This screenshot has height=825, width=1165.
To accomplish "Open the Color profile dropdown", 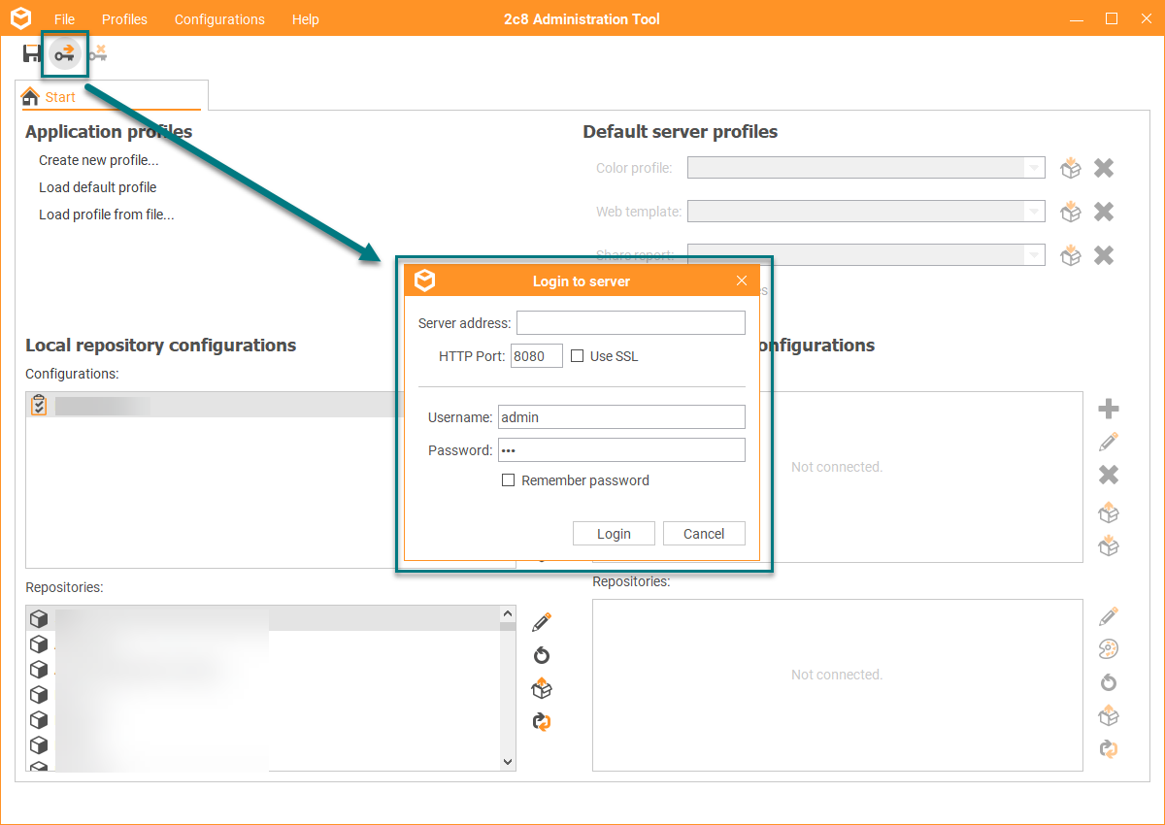I will [x=1033, y=168].
